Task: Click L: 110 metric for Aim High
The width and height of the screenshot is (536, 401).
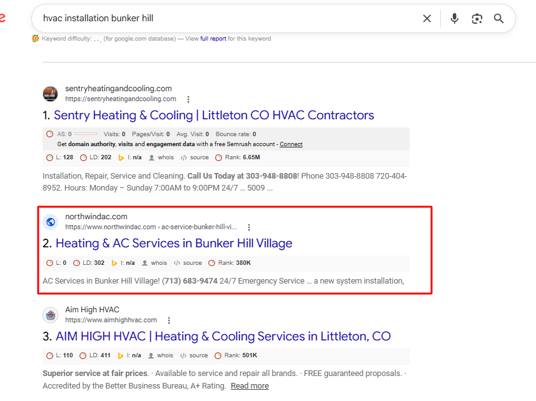Action: coord(59,355)
